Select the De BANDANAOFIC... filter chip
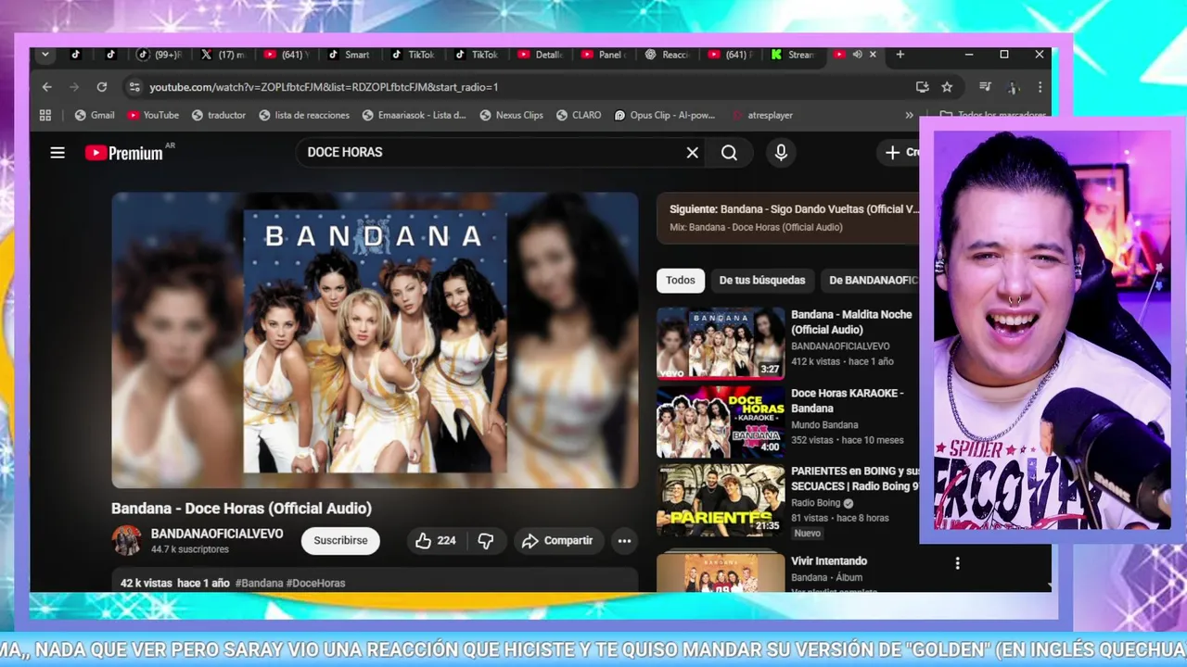Image resolution: width=1187 pixels, height=667 pixels. (872, 281)
